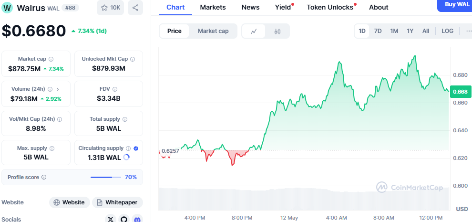The height and width of the screenshot is (222, 472).
Task: Open info icon next to Volume (24h)
Action: point(50,89)
